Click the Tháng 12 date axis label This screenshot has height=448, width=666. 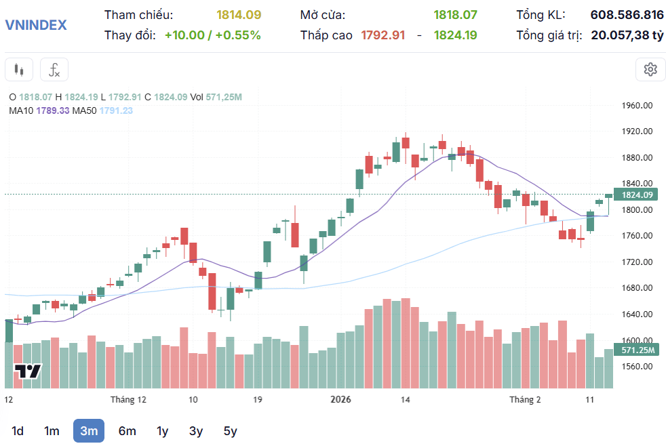[x=128, y=400]
